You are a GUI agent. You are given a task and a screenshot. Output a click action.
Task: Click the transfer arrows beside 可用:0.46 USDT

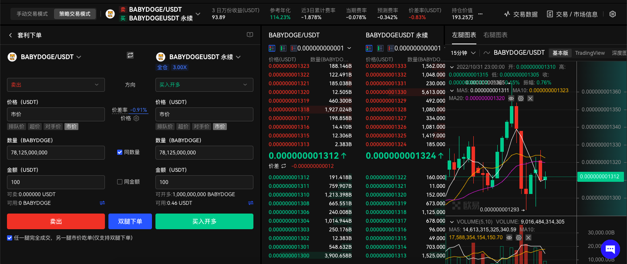[x=251, y=203]
